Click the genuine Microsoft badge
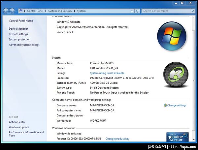Screen dimensions: 198x150 tap(178, 137)
